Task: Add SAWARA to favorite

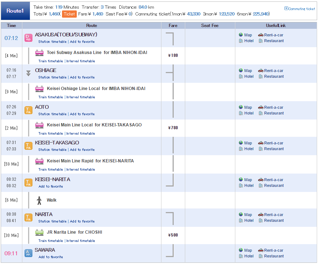Action: (x=51, y=257)
